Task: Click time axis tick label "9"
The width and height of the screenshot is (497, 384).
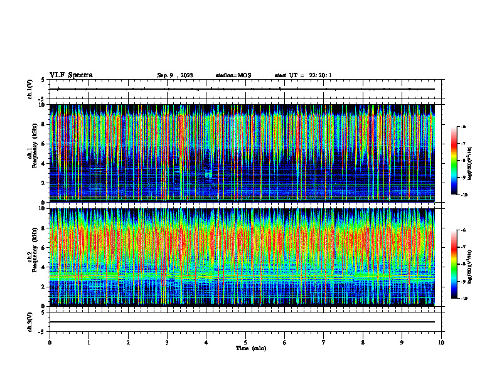Action: click(402, 343)
